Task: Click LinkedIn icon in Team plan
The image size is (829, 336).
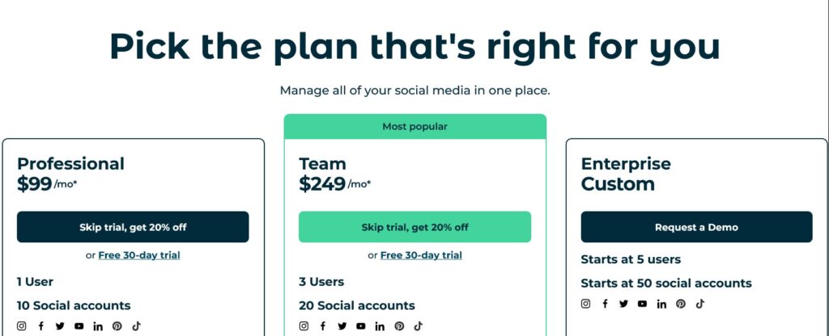Action: tap(380, 326)
